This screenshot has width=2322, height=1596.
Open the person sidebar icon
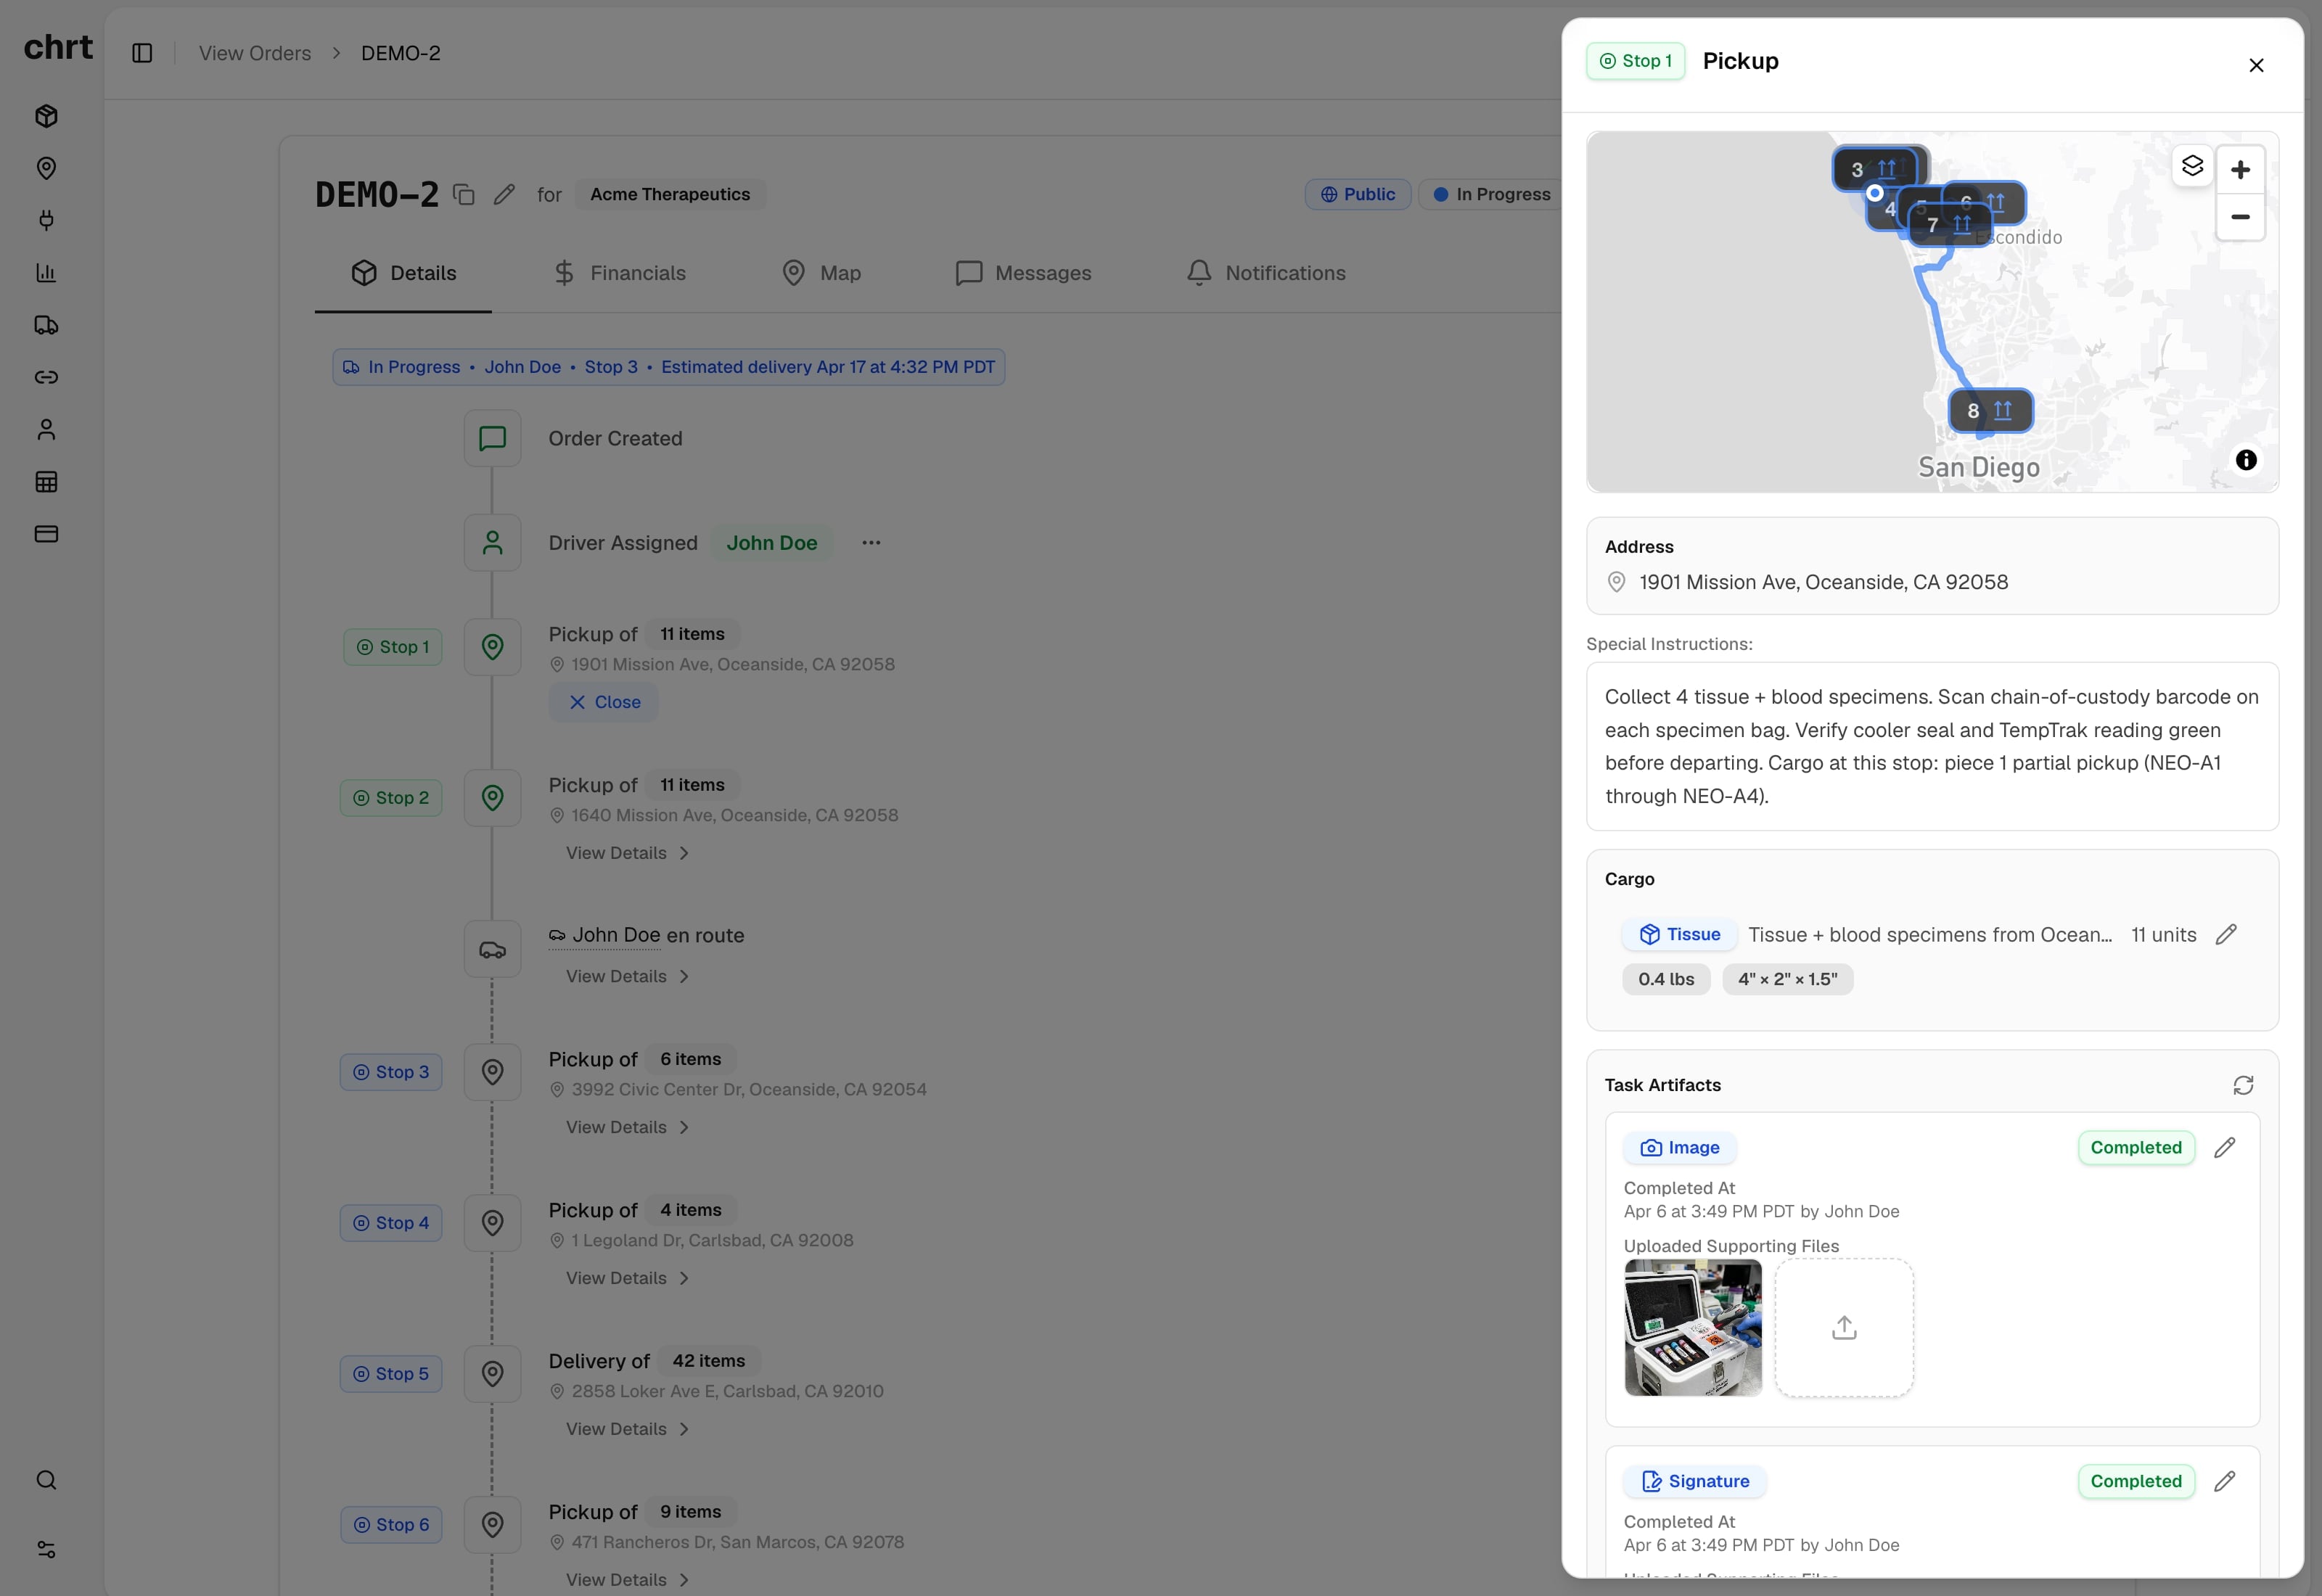pyautogui.click(x=46, y=429)
